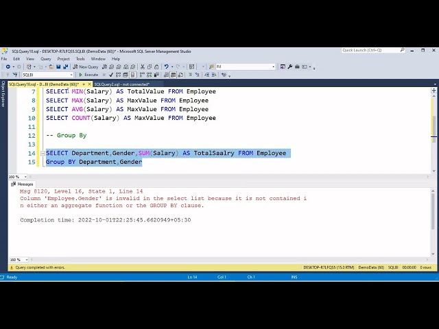This screenshot has height=329, width=439.
Task: Toggle Results to Text icon
Action: click(x=166, y=75)
